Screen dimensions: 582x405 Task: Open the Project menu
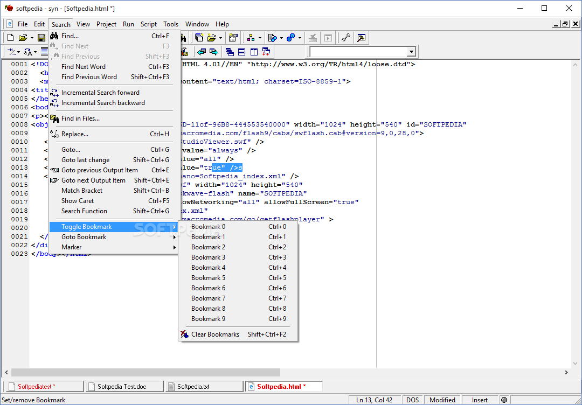coord(107,24)
